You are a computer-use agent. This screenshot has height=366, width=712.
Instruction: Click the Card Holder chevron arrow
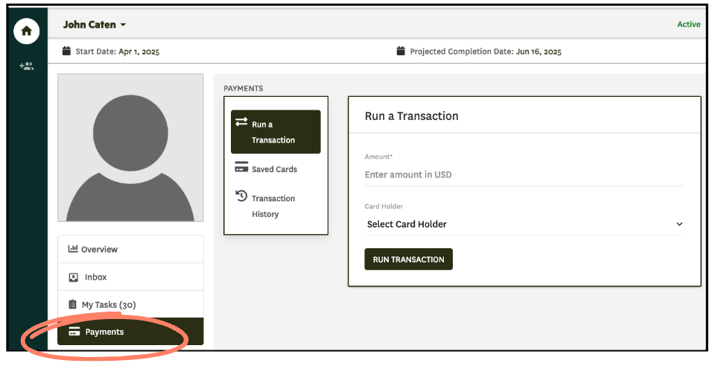click(678, 224)
